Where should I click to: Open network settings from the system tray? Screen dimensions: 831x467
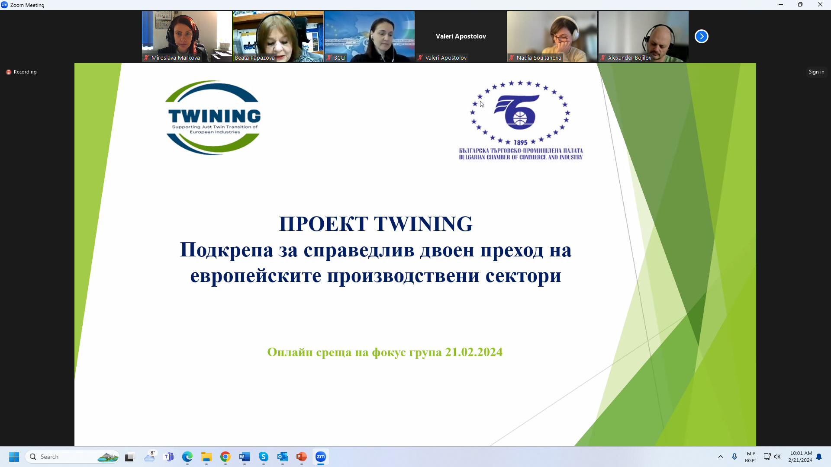pos(767,457)
